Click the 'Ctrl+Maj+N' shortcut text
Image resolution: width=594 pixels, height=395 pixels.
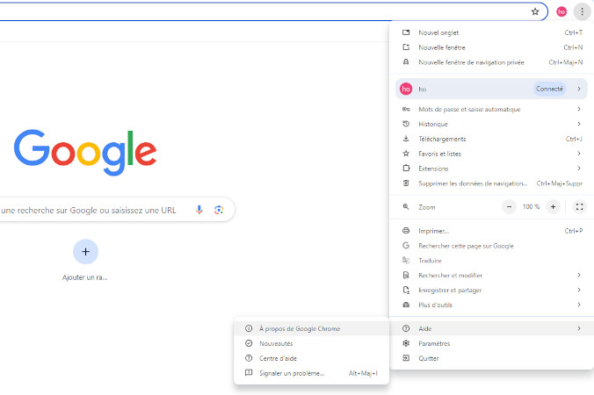coord(566,62)
